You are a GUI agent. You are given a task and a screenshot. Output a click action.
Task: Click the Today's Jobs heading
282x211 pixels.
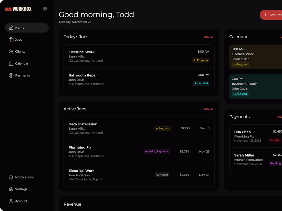click(76, 37)
